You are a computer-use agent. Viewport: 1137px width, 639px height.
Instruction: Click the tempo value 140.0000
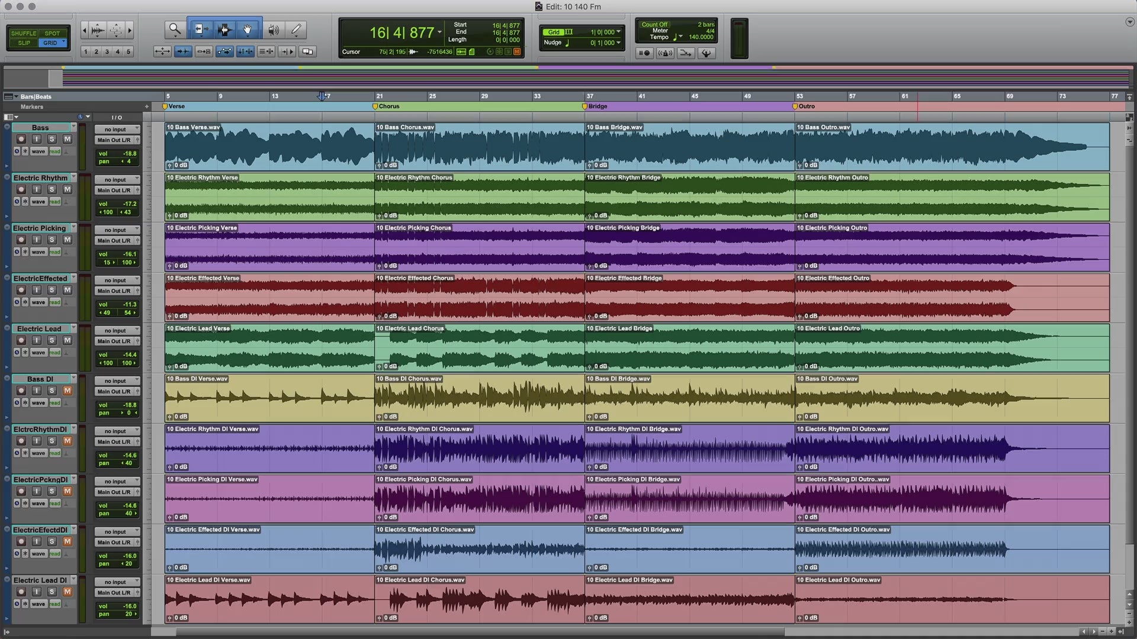coord(701,37)
